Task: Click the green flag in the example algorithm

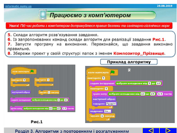Action: (x=112, y=72)
